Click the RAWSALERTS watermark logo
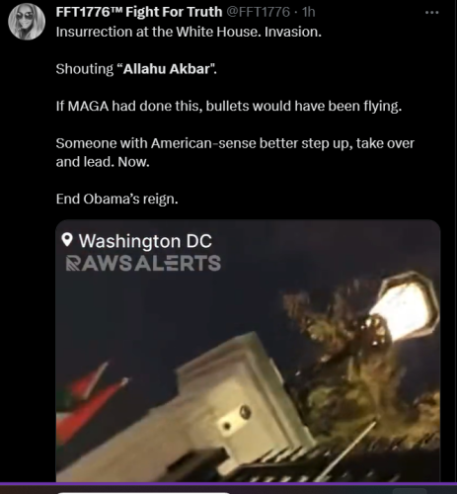This screenshot has height=494, width=457. coord(143,263)
